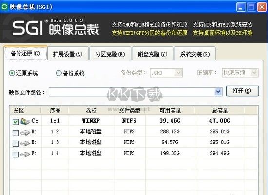Switch to the 扩展设置(A) tab
Viewport: 268px width, 195px height.
[68, 54]
